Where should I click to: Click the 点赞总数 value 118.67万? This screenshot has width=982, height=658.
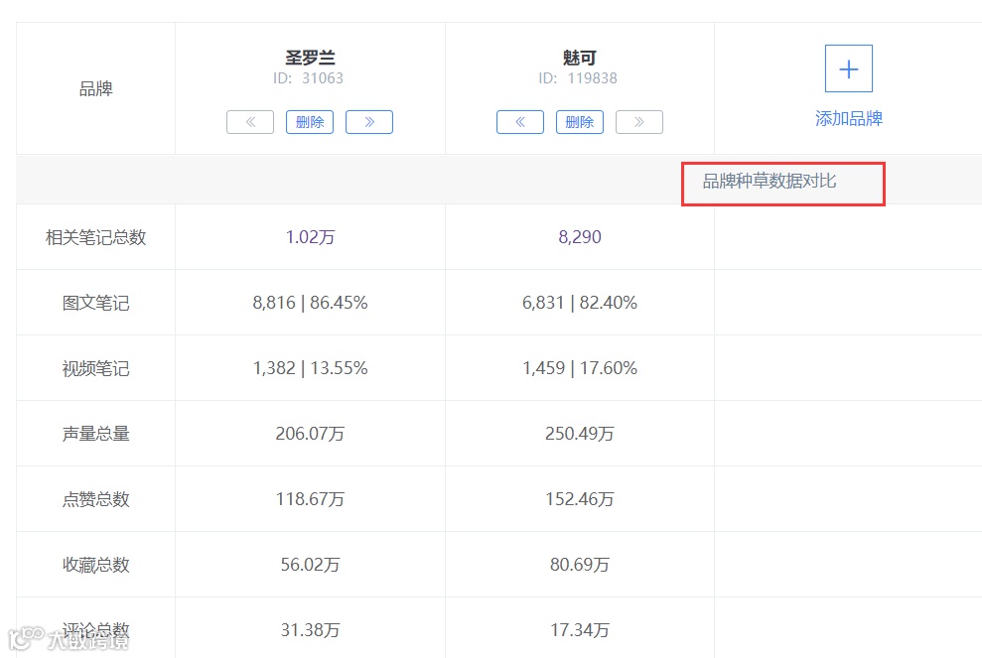pos(310,499)
